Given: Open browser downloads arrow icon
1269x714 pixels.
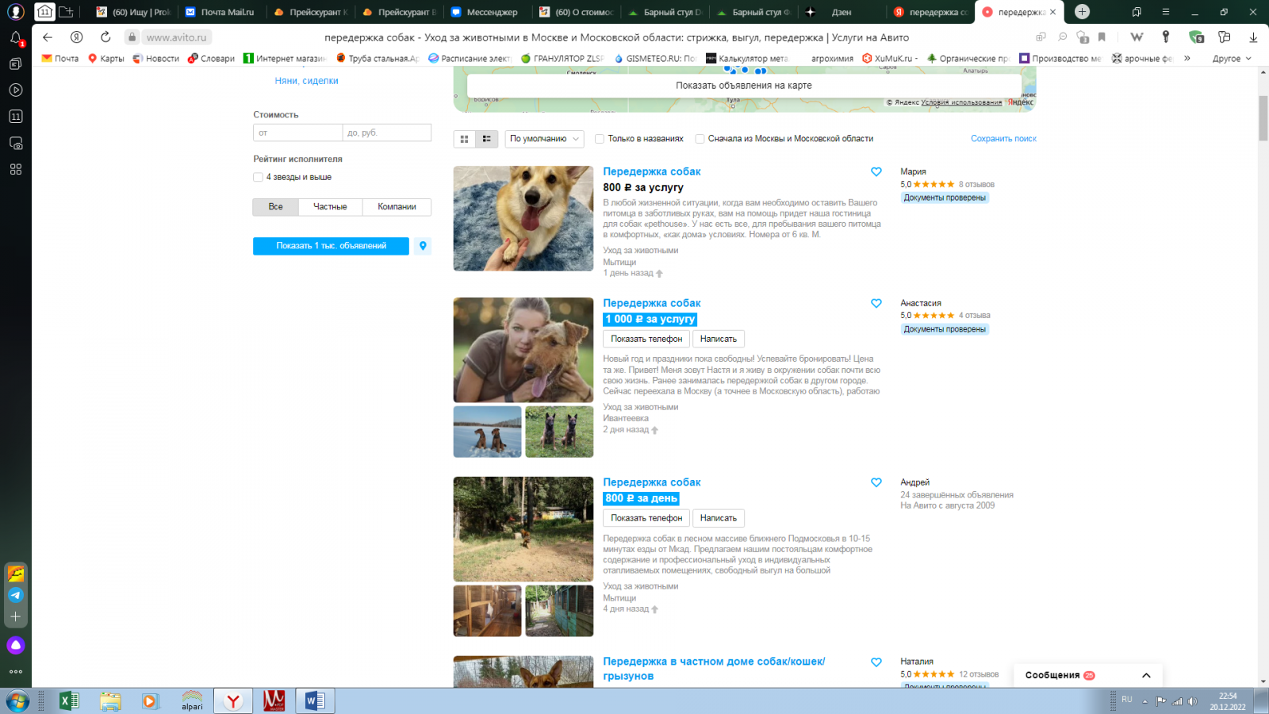Looking at the screenshot, I should click(1253, 37).
